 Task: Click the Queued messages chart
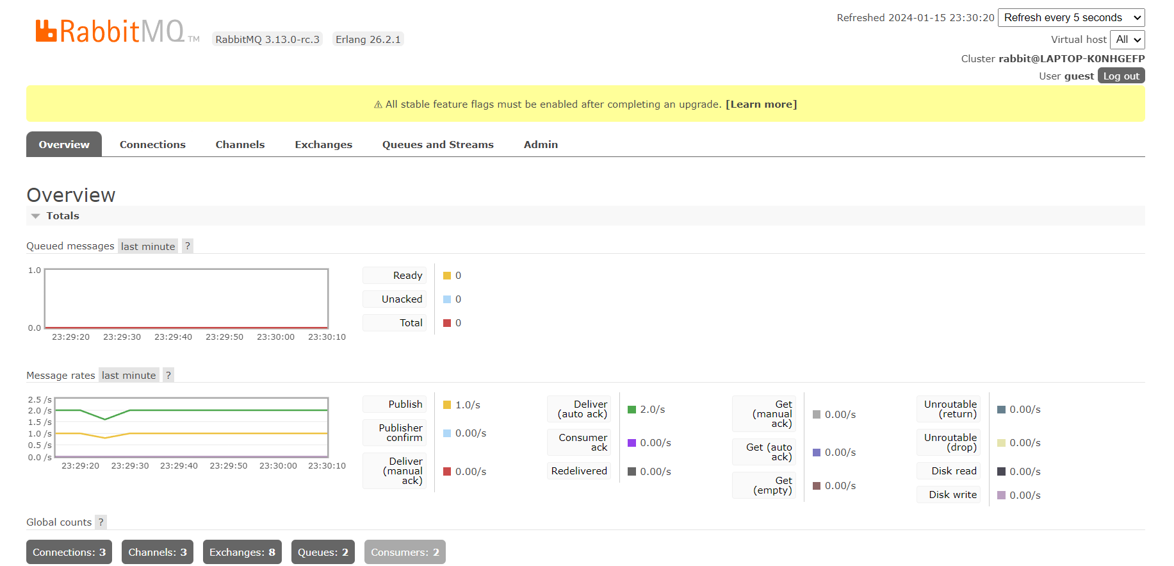click(186, 299)
